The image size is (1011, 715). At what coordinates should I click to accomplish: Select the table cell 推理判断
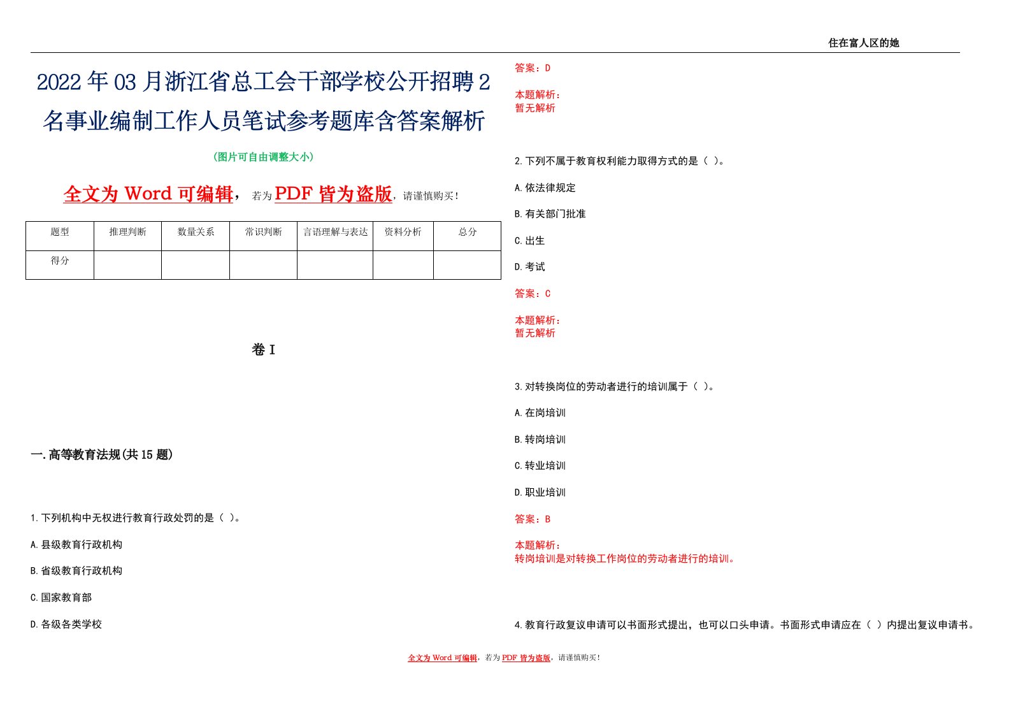127,236
